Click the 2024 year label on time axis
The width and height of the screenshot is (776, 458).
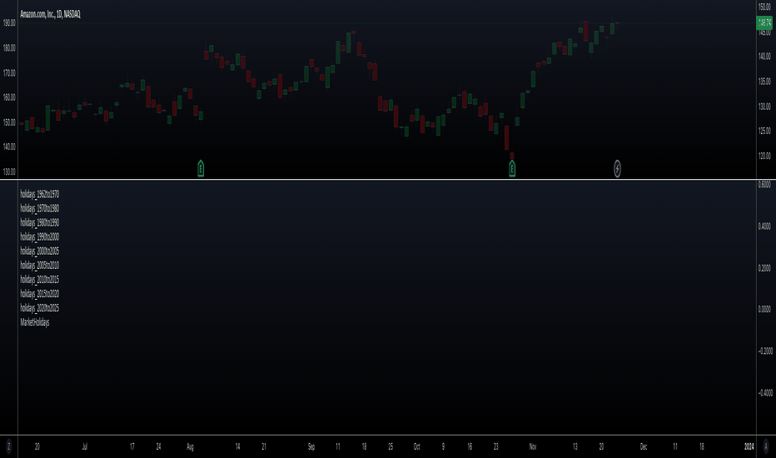pos(749,446)
